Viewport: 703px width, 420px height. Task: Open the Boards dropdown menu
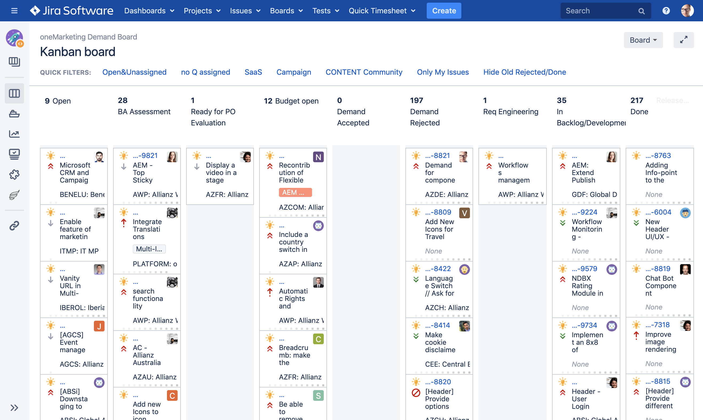click(286, 11)
